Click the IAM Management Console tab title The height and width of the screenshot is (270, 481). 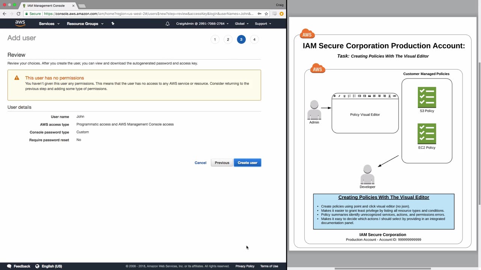[x=46, y=6]
